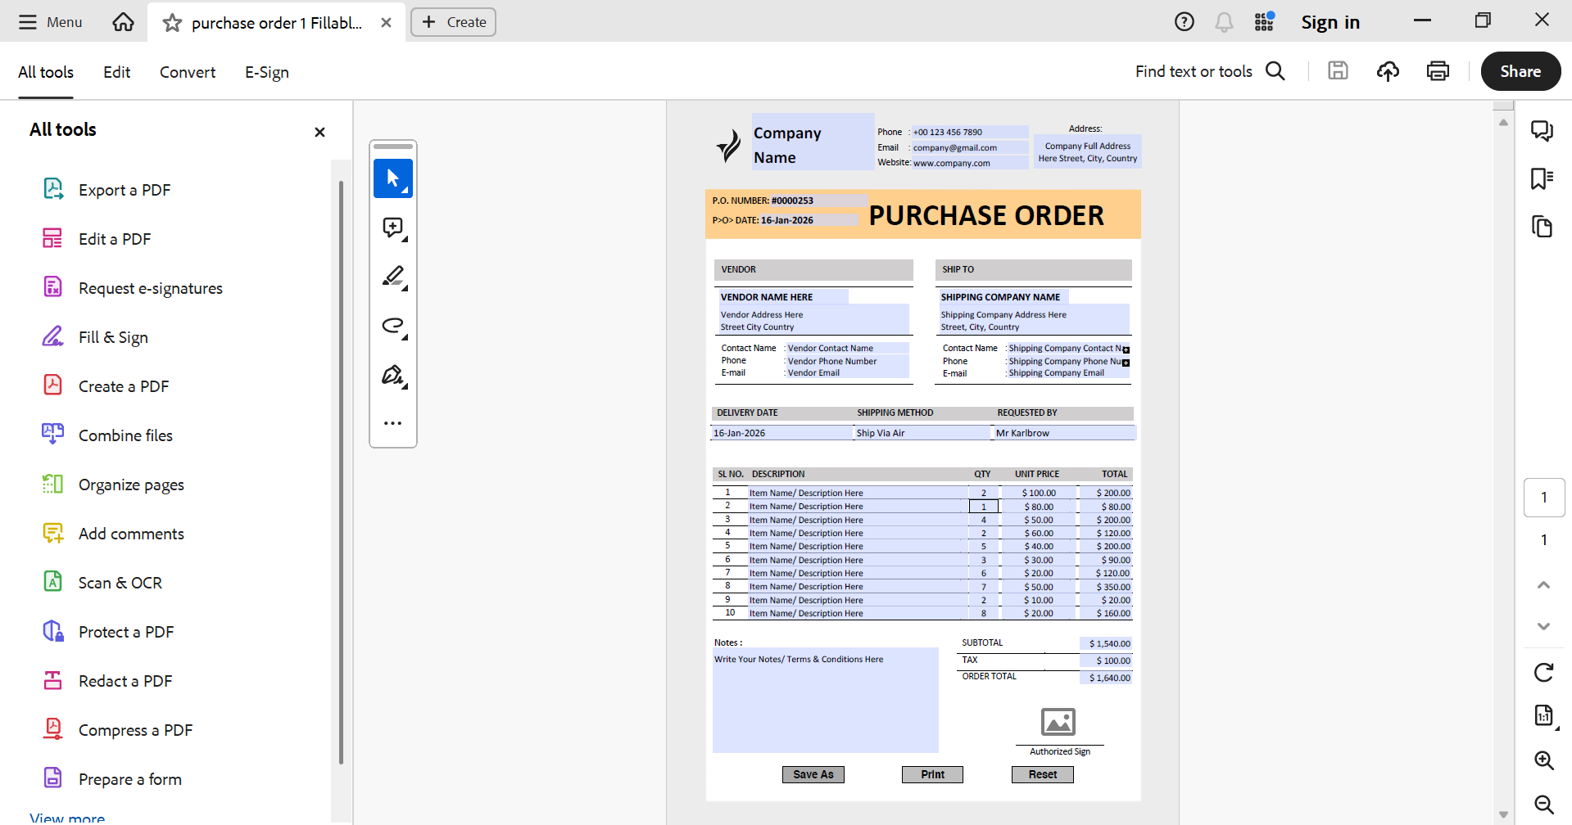Select the arrow selection tool
This screenshot has height=825, width=1572.
click(x=393, y=178)
